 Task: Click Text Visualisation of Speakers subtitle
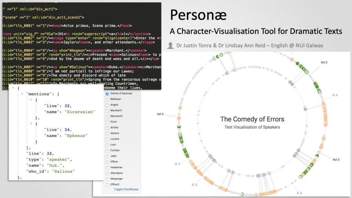point(252,127)
